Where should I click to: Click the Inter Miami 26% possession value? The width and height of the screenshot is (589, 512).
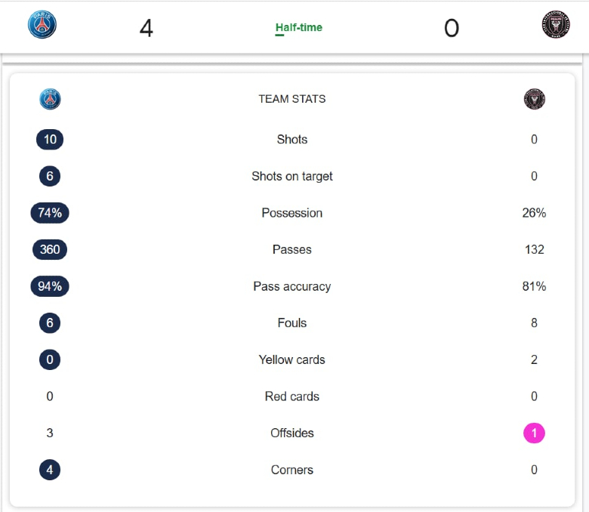534,213
